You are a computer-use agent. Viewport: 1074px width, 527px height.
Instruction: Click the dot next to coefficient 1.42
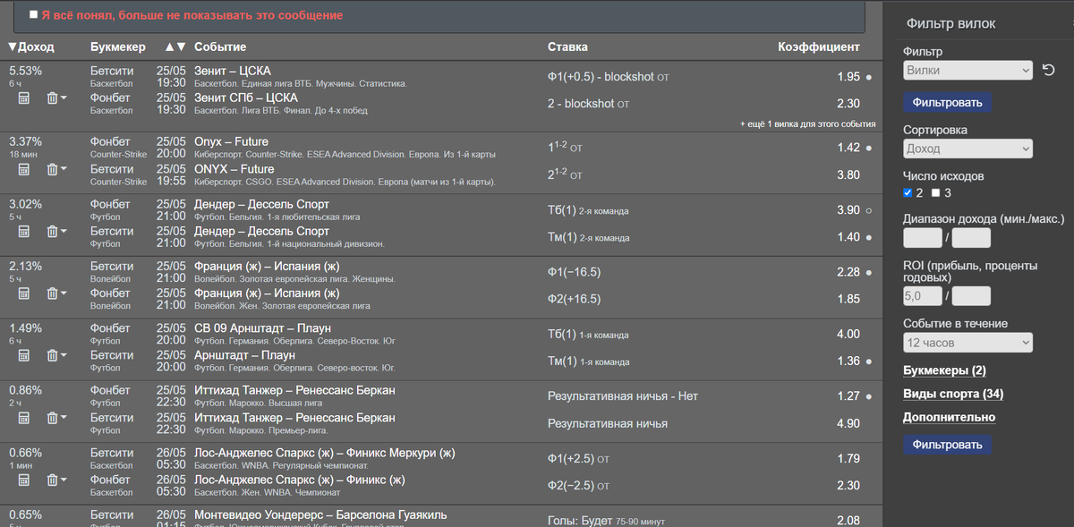pyautogui.click(x=868, y=149)
